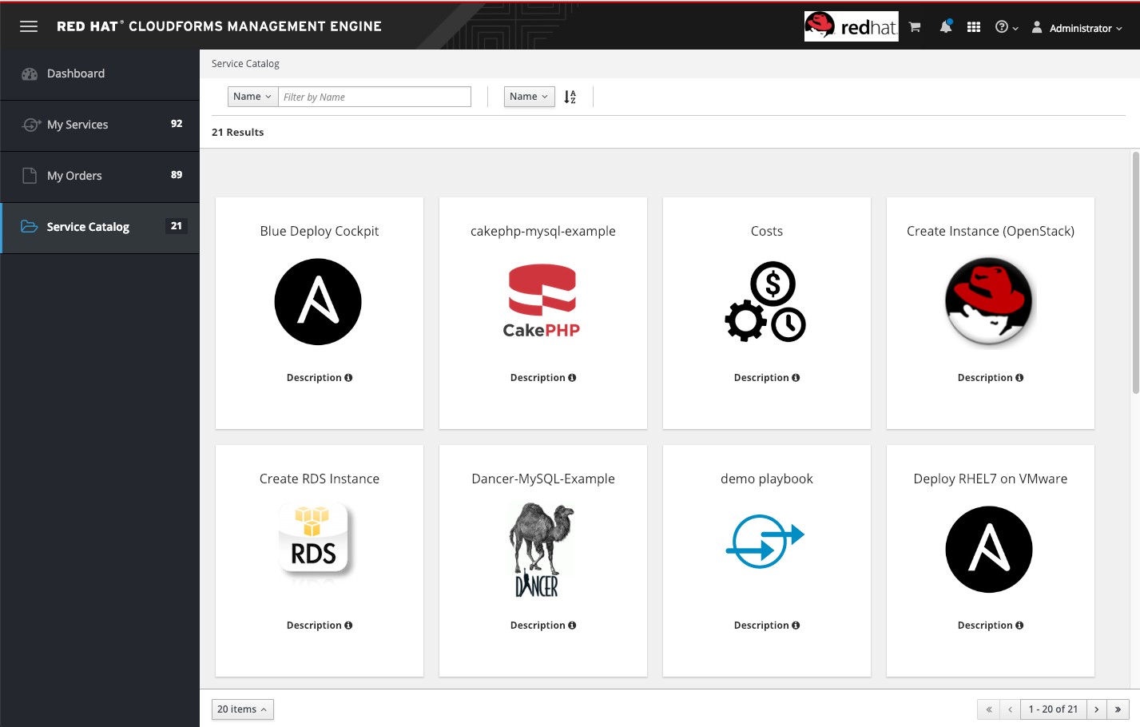Open the filter field Name dropdown

point(252,97)
